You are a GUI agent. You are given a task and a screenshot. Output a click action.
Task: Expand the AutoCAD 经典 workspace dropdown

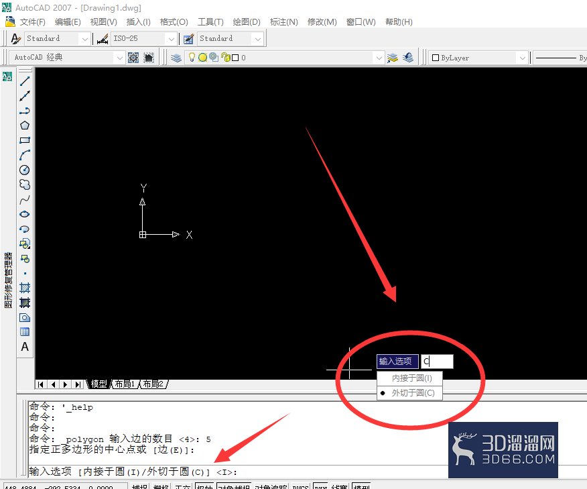click(x=119, y=58)
